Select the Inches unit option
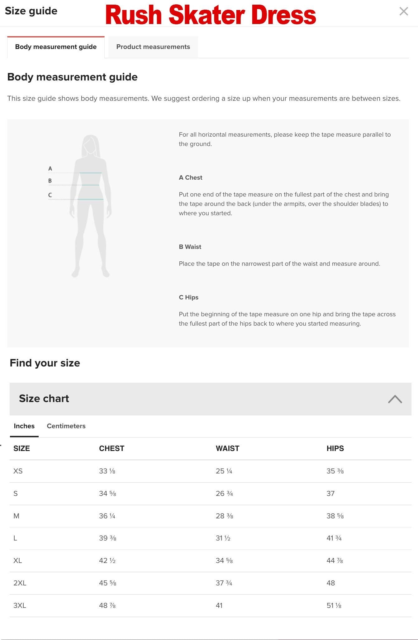Image resolution: width=418 pixels, height=640 pixels. point(24,426)
